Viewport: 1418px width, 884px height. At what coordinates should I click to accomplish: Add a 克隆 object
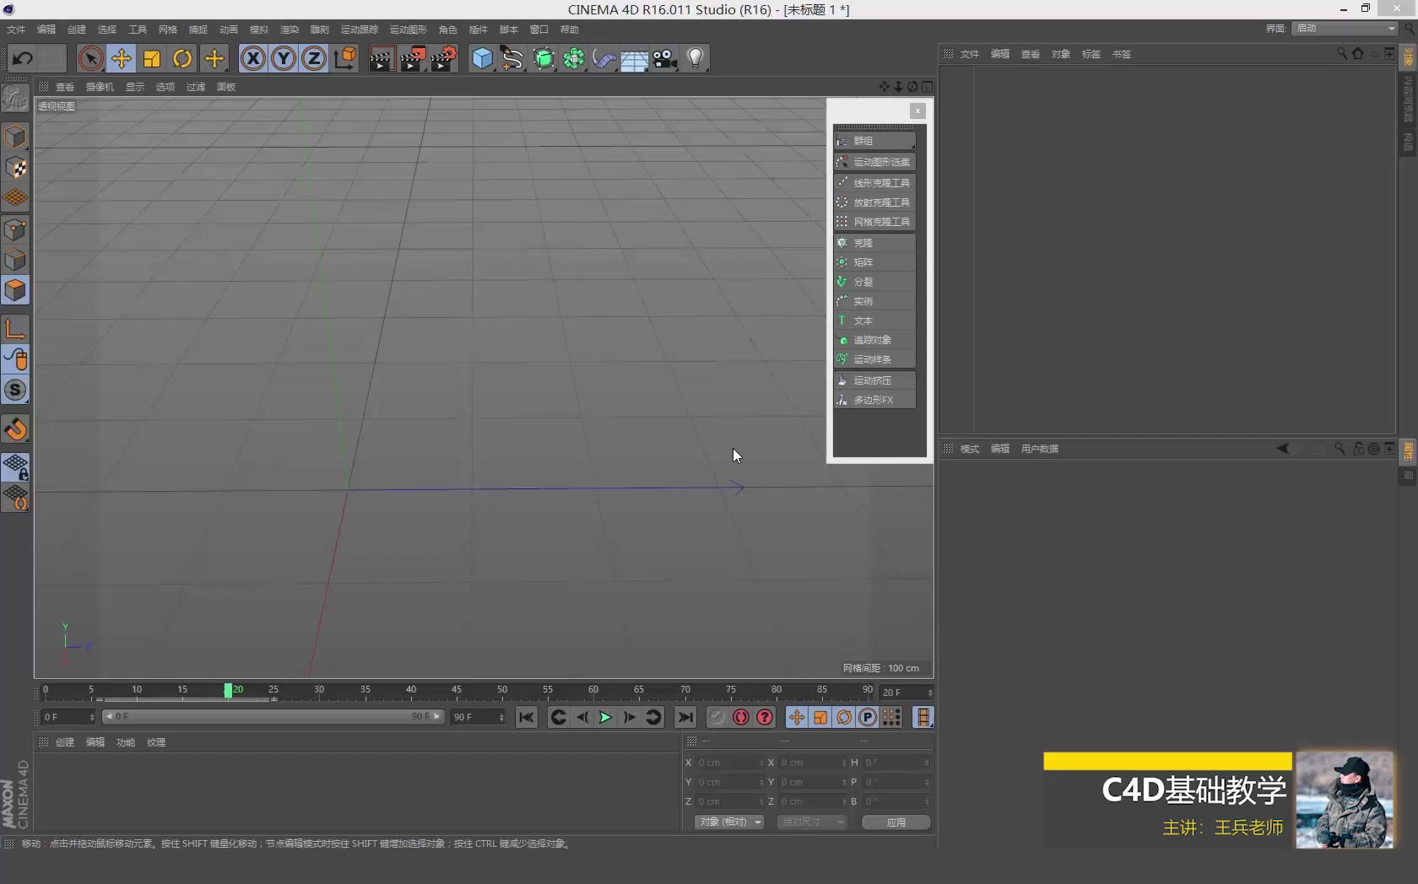pyautogui.click(x=874, y=243)
